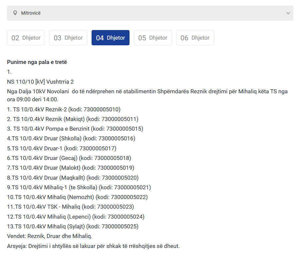Viewport: 301px width, 259px height.
Task: Click the NS 110/10 [kV] Vushtrria 2 line
Action: coord(40,82)
